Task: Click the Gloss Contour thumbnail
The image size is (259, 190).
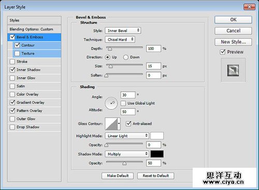Action: tap(111, 124)
